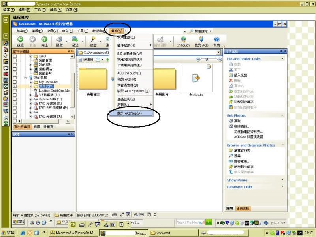Expand the O&O folder tree node
The width and height of the screenshot is (316, 237).
pyautogui.click(x=31, y=56)
